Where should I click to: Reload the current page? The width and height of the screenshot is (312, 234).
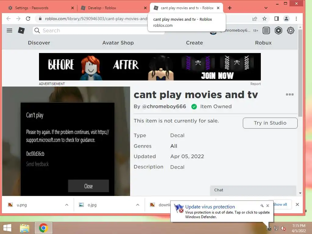point(28,19)
